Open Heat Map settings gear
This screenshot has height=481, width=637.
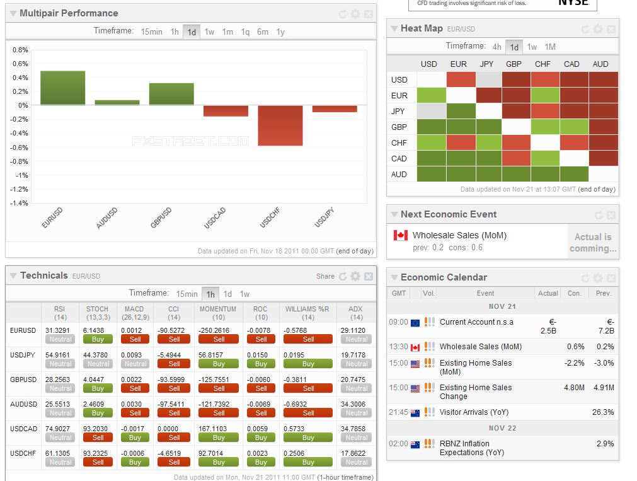coord(598,29)
